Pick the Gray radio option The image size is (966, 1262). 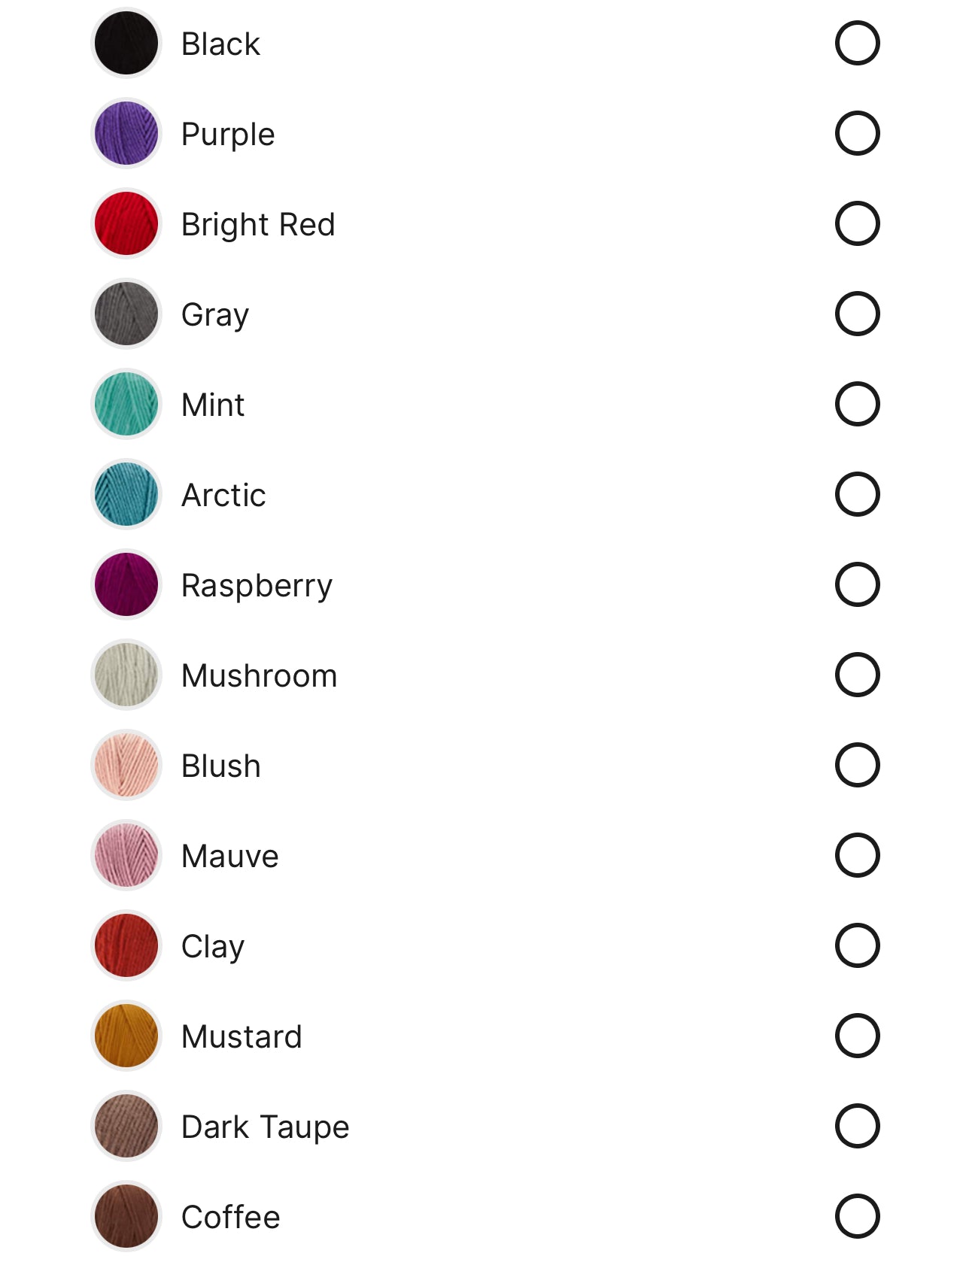[x=857, y=314]
